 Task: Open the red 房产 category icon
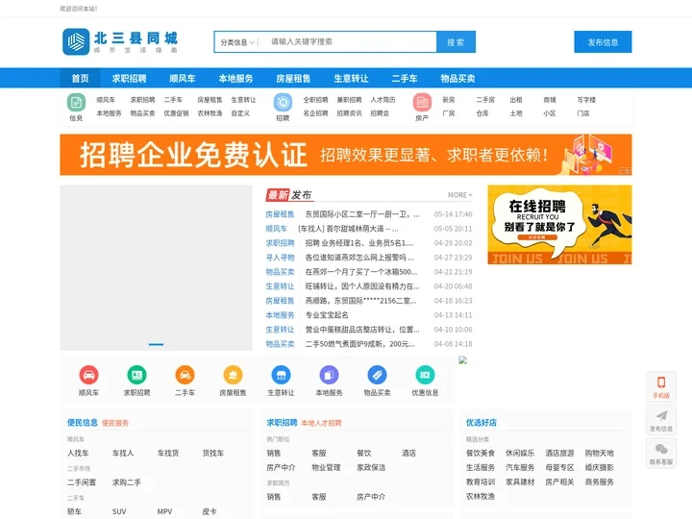tap(422, 103)
